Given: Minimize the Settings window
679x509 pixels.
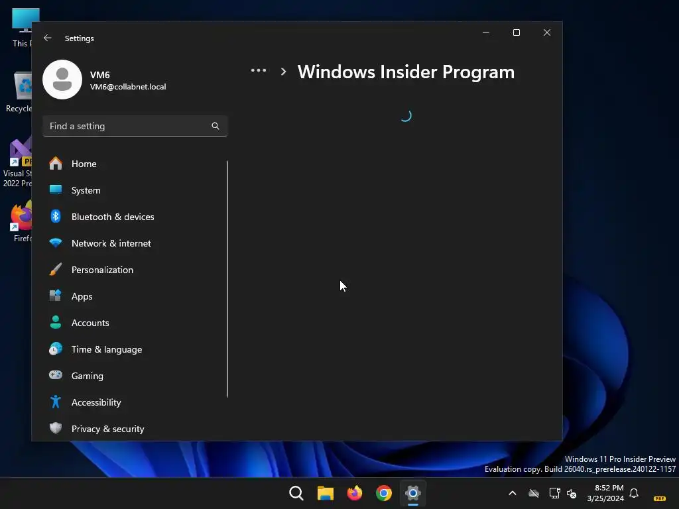Looking at the screenshot, I should point(486,32).
